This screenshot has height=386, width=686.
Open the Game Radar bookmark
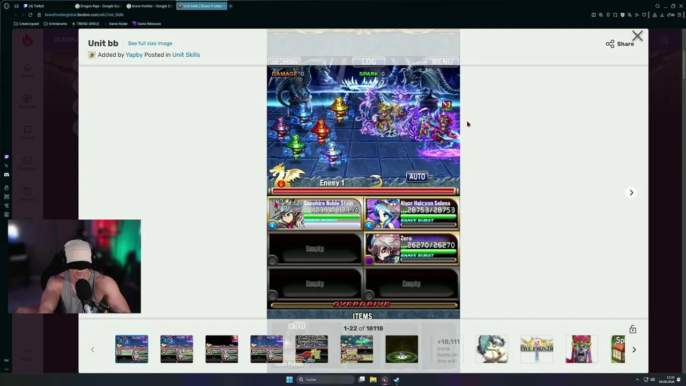(x=116, y=24)
